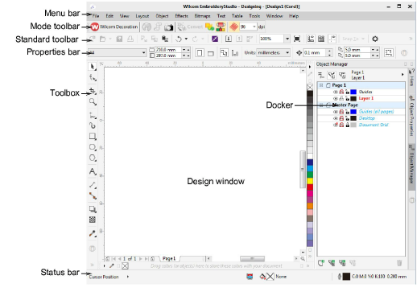
Task: Toggle the eye icon of Guides layer
Action: (x=336, y=92)
